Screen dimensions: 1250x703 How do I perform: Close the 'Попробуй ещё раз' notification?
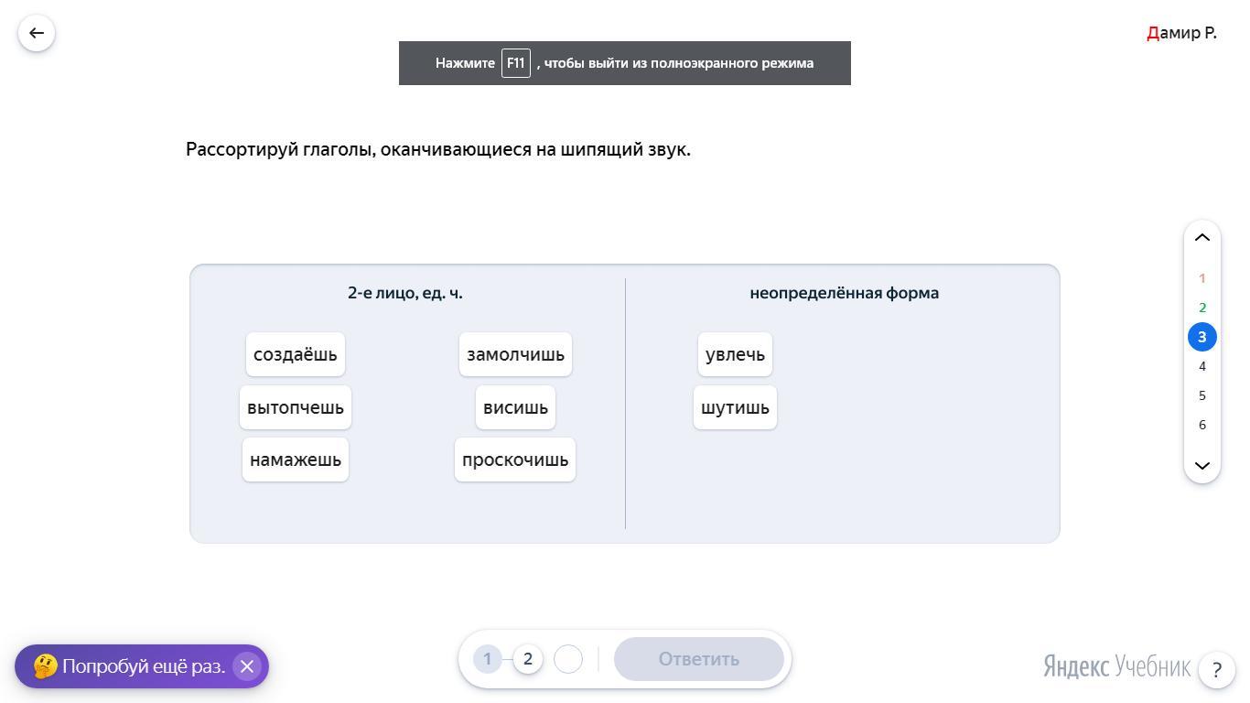[246, 666]
